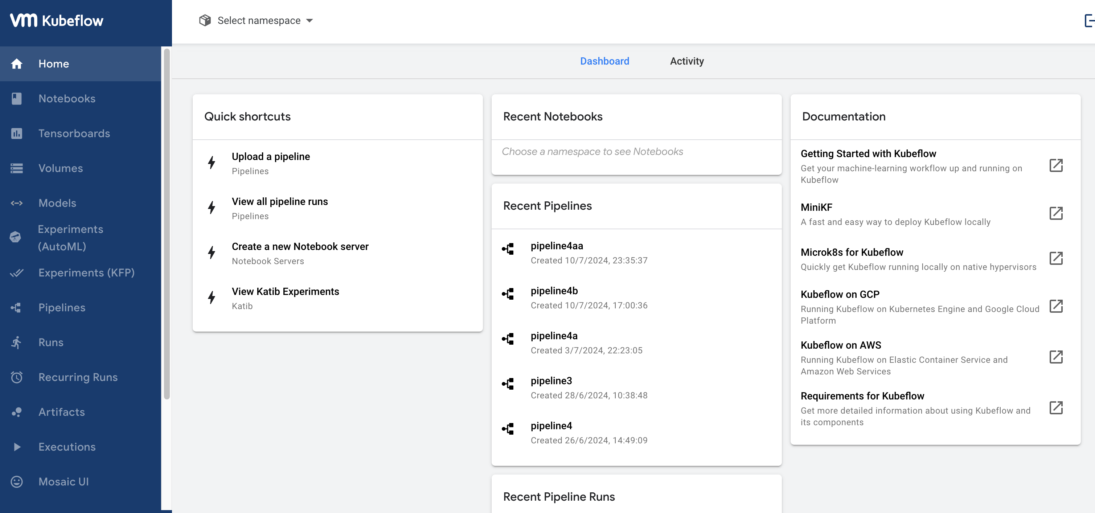Select Volumes in the sidebar menu
Screen dimensions: 1095x513
81,168
